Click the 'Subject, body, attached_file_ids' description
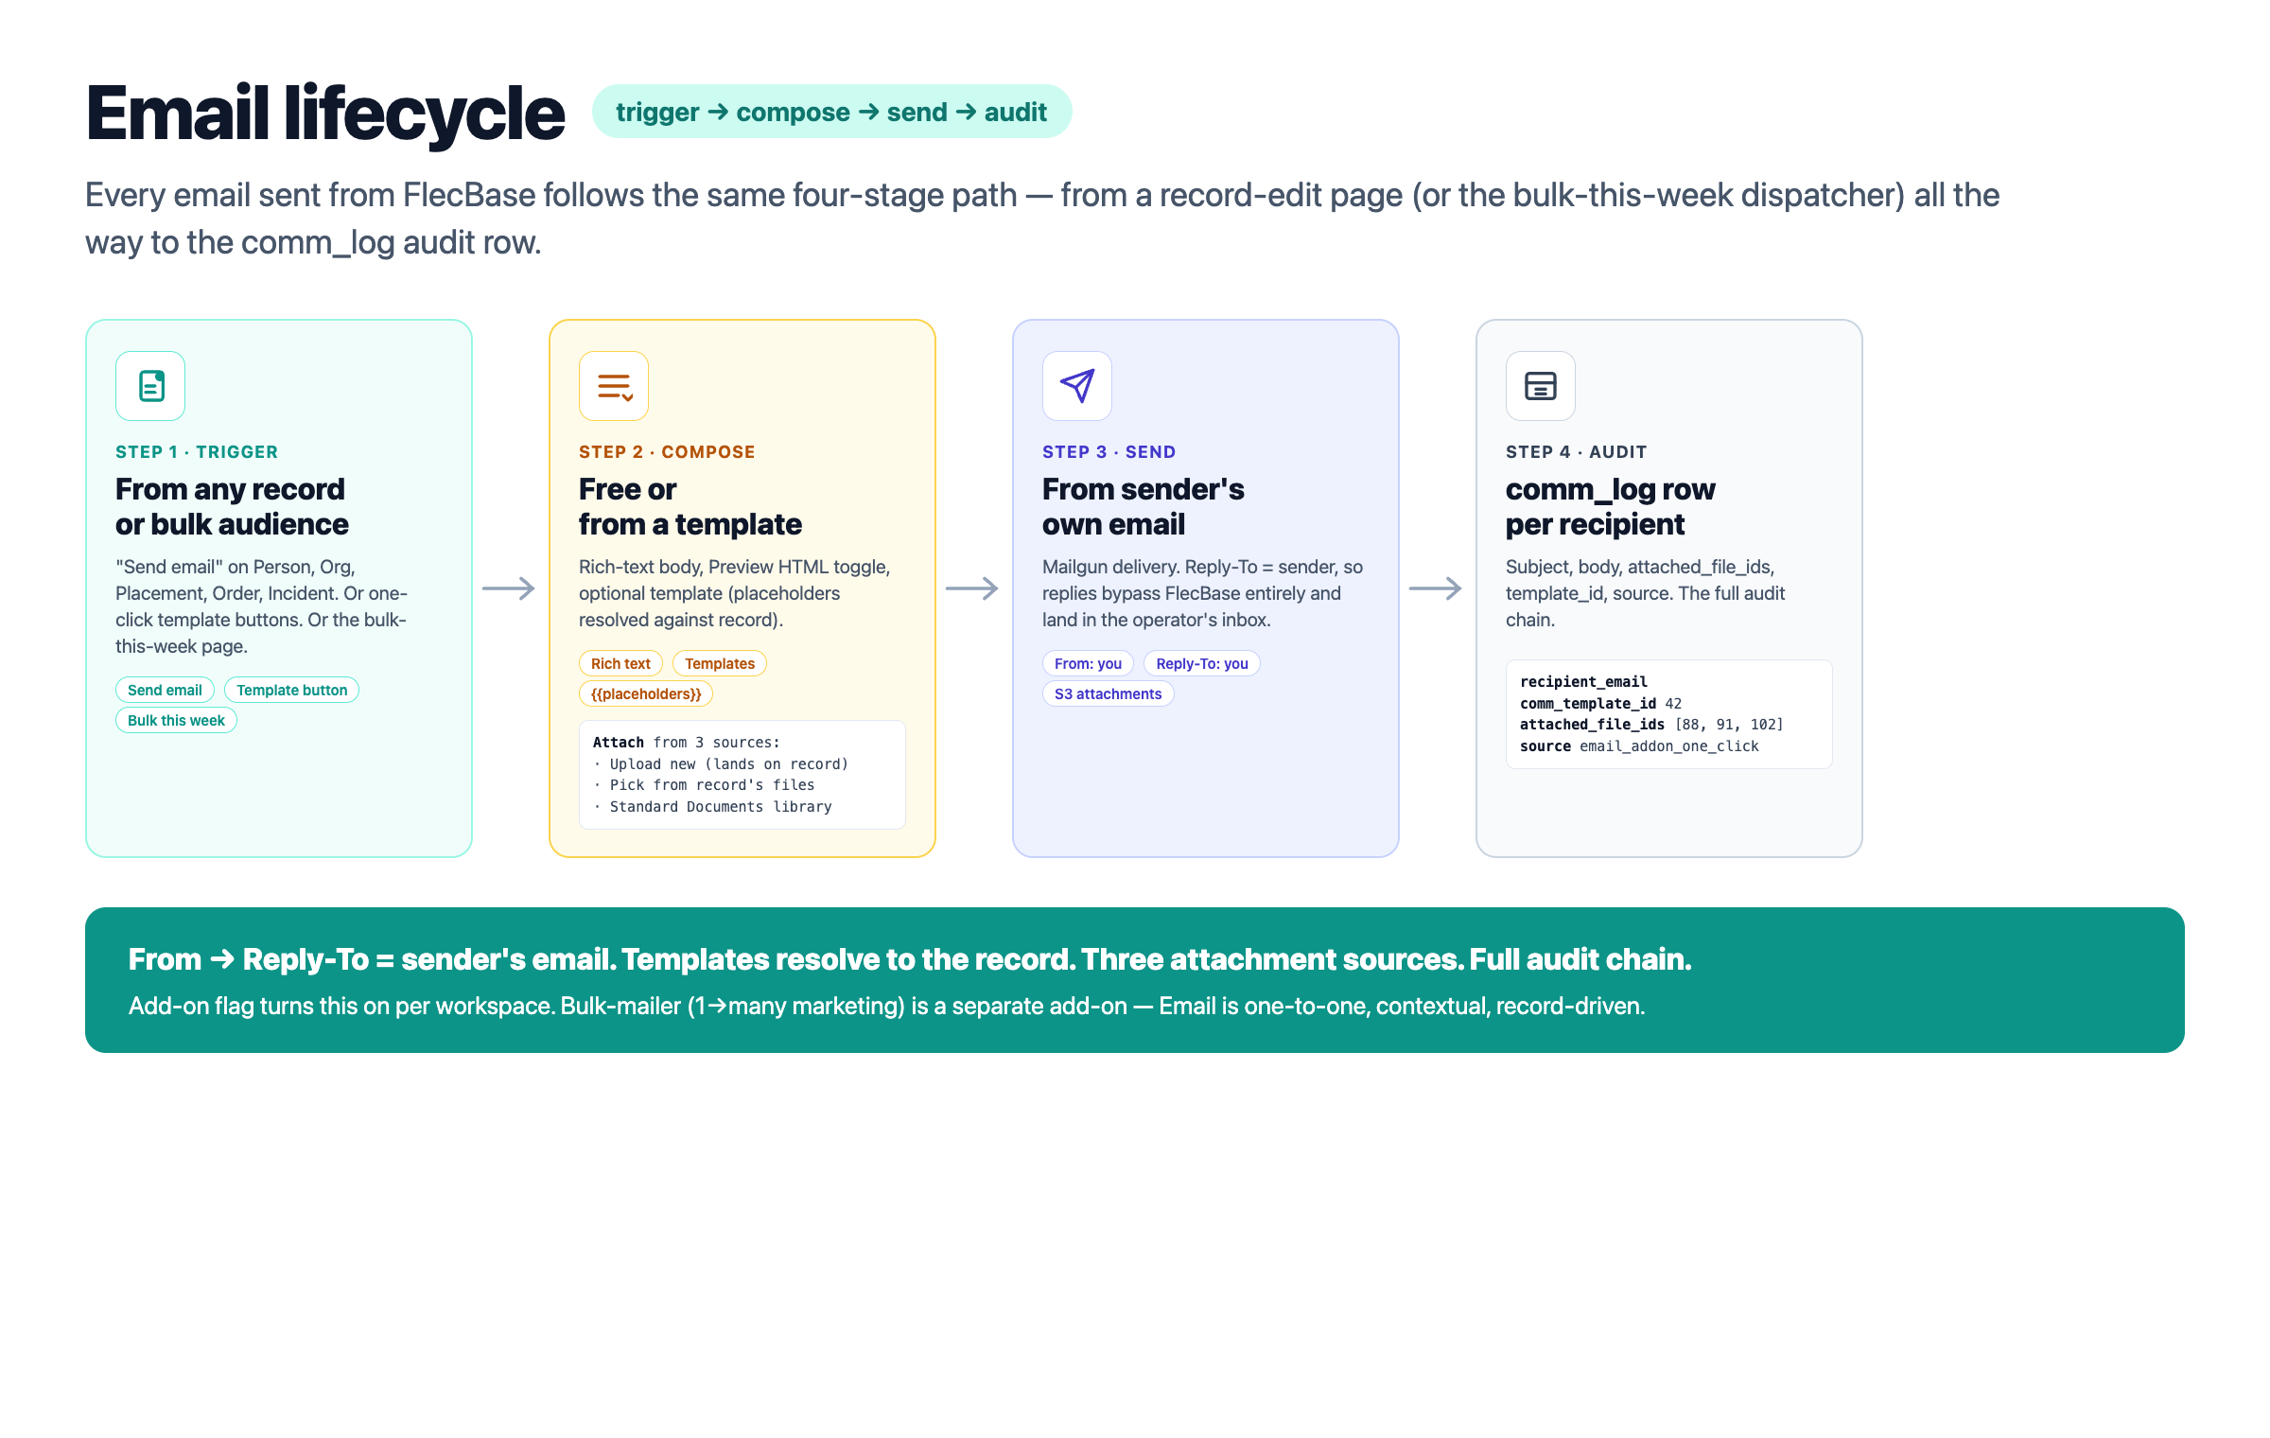 click(1646, 593)
